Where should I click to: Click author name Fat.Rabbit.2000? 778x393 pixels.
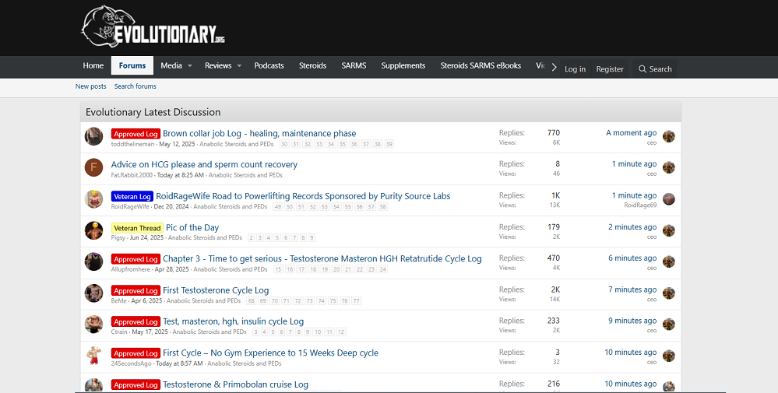[x=132, y=175]
